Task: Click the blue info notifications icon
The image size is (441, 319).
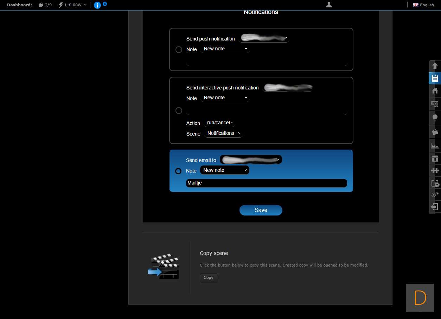Action: 97,5
